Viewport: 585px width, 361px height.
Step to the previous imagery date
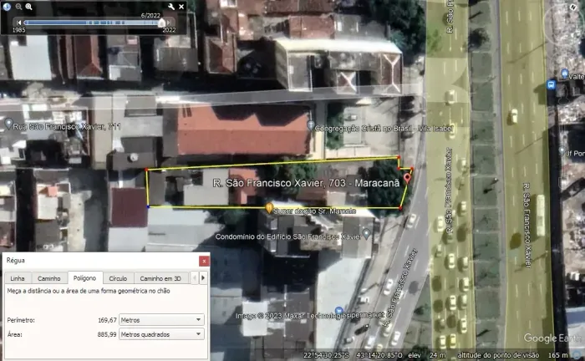coord(18,23)
